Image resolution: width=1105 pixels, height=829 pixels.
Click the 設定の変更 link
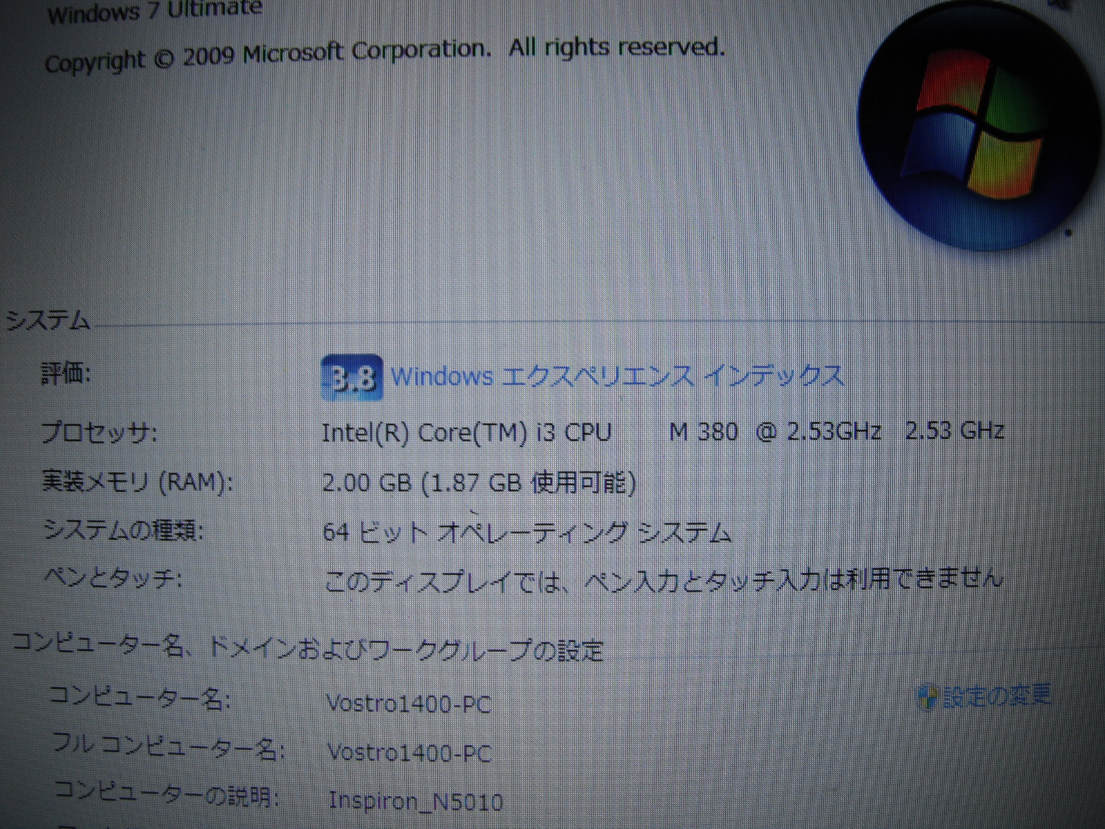(997, 696)
